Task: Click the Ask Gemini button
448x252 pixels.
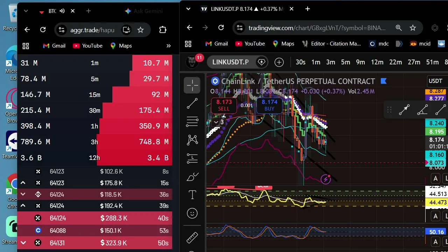Action: click(143, 11)
